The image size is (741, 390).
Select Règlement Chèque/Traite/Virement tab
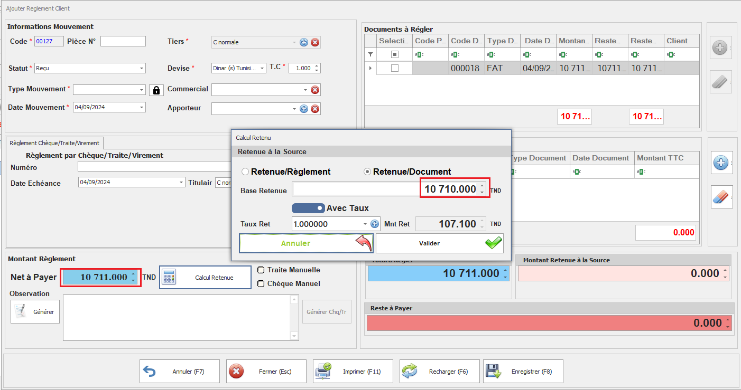coord(55,142)
